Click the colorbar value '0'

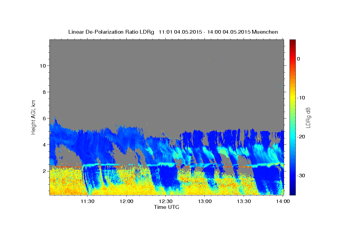pos(299,59)
